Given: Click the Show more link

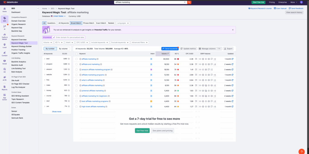Looking at the screenshot, I should [x=57, y=111].
